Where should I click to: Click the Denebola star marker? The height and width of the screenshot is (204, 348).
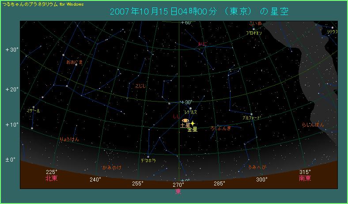pyautogui.click(x=148, y=156)
